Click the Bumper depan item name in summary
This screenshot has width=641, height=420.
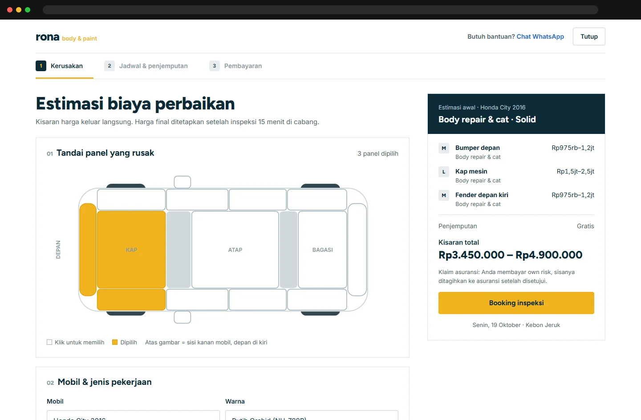pyautogui.click(x=478, y=148)
